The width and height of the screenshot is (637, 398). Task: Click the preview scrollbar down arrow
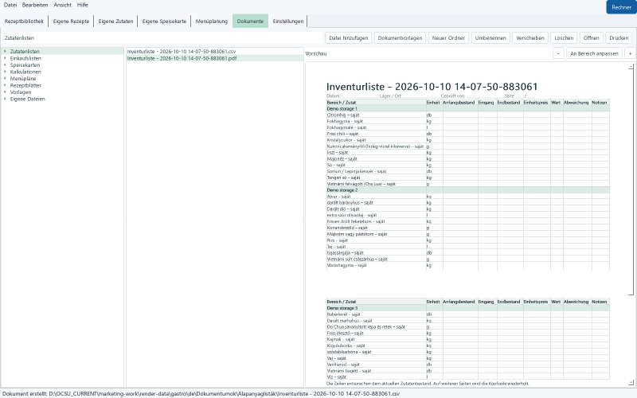[631, 383]
